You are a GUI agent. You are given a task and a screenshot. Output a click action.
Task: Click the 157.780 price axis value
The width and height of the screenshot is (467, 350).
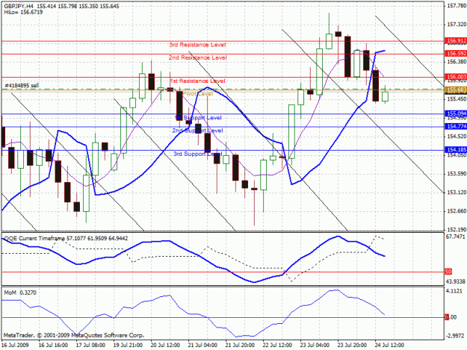pos(457,5)
